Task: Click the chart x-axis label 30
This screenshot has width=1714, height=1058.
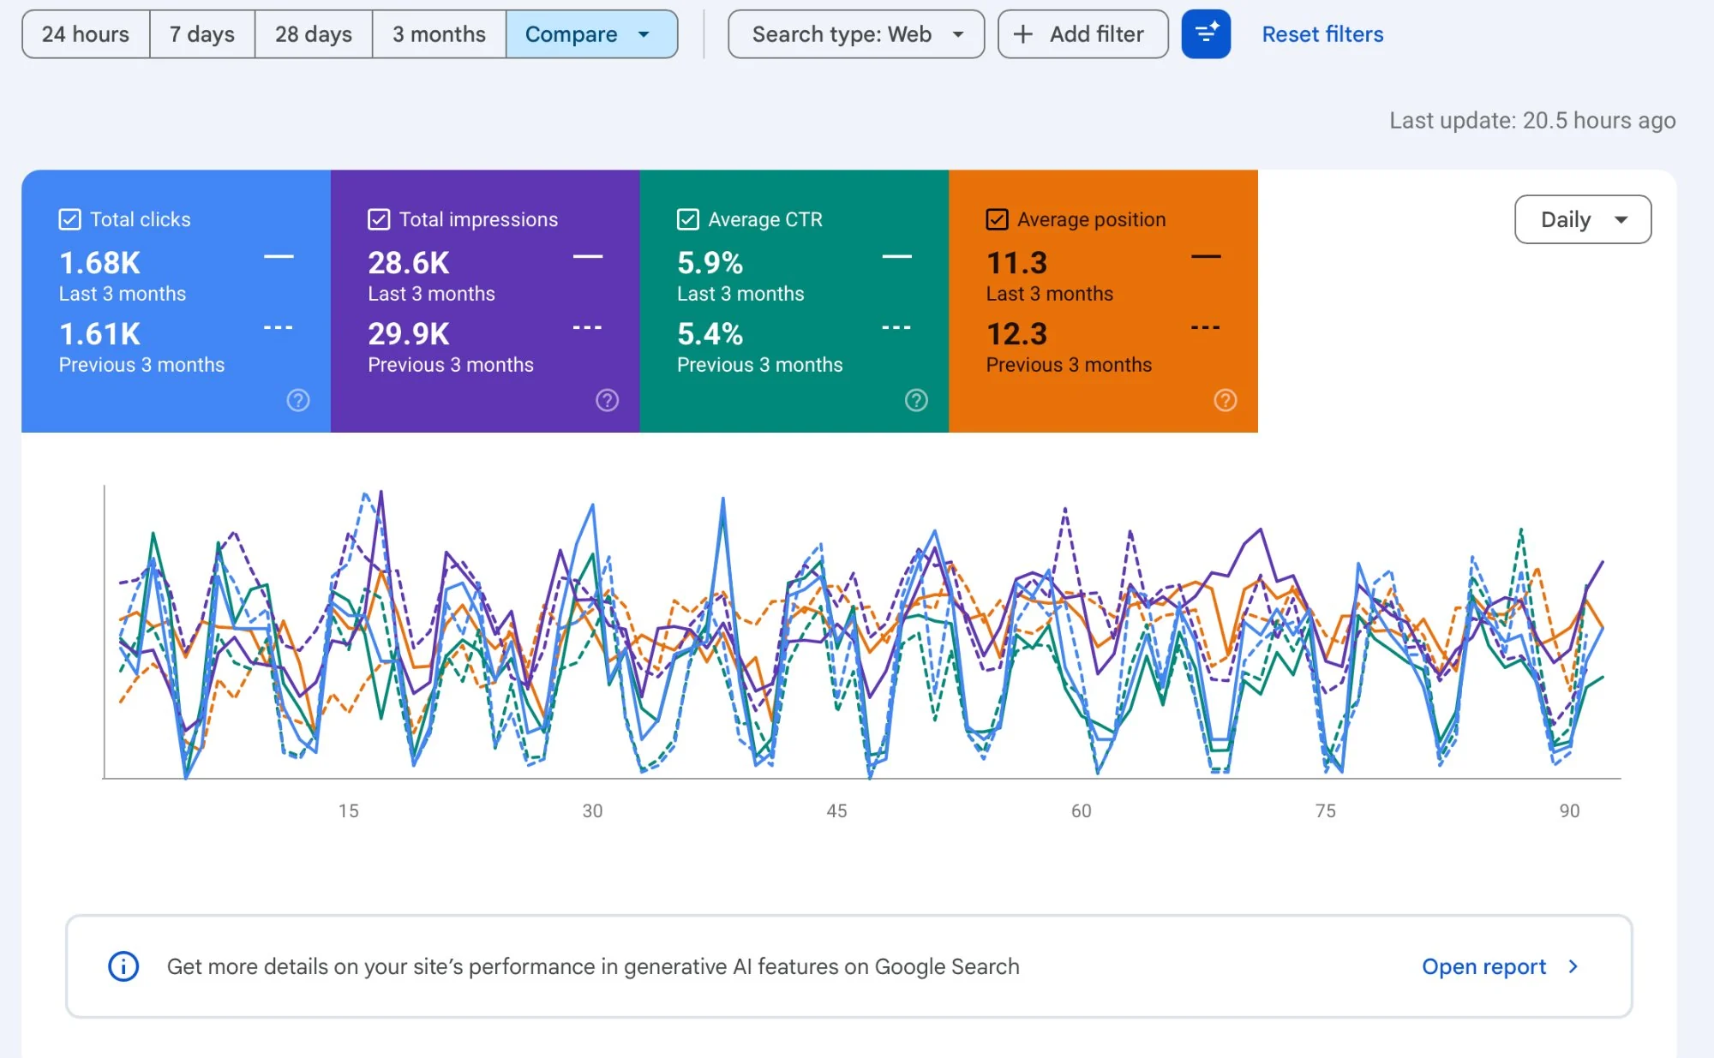Action: tap(592, 810)
